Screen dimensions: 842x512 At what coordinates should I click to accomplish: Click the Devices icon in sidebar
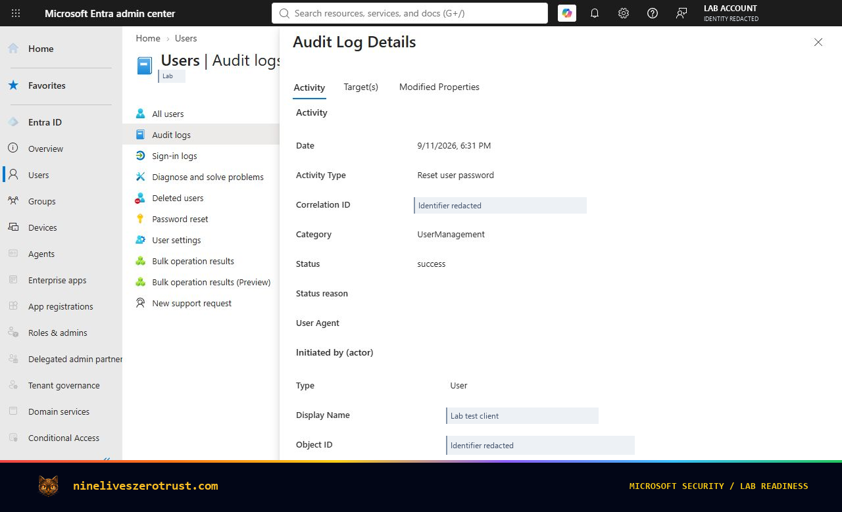pos(13,227)
